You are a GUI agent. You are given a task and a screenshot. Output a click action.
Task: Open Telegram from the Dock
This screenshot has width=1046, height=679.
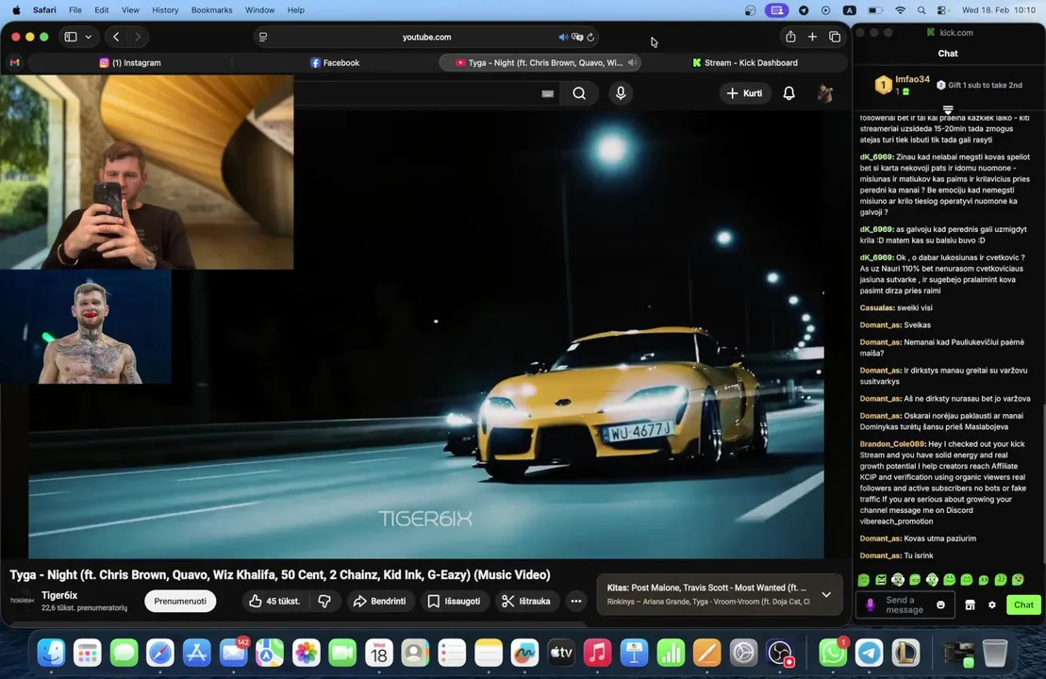(x=870, y=653)
